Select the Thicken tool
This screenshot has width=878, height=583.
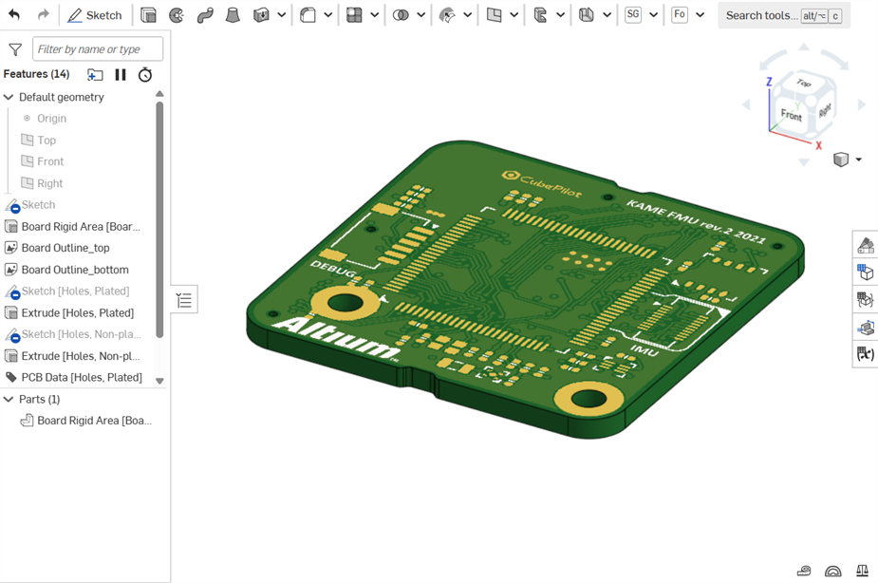click(x=261, y=15)
